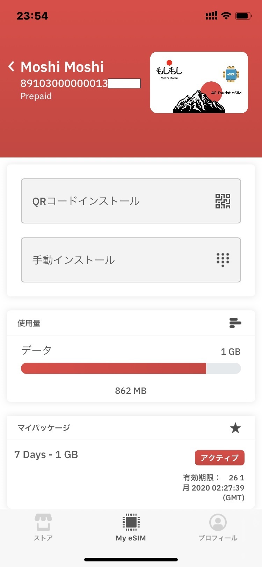
Task: Tap the cellular signal icon
Action: click(x=211, y=16)
